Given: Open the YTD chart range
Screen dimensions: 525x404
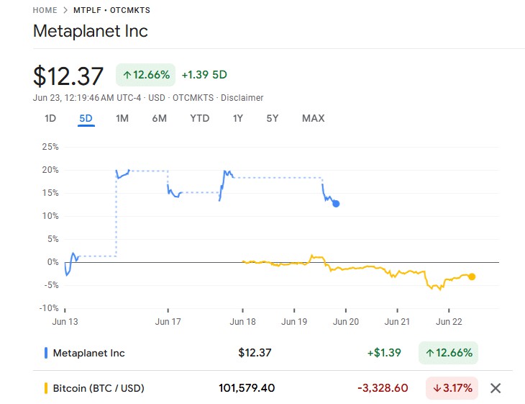Looking at the screenshot, I should click(199, 118).
